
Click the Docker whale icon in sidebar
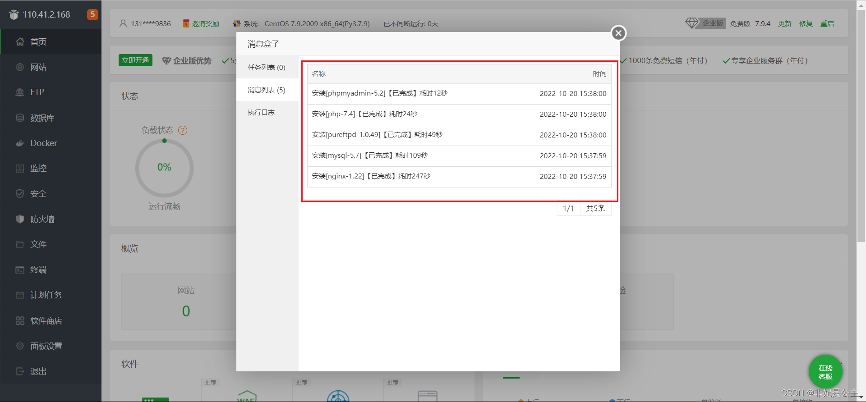click(20, 143)
